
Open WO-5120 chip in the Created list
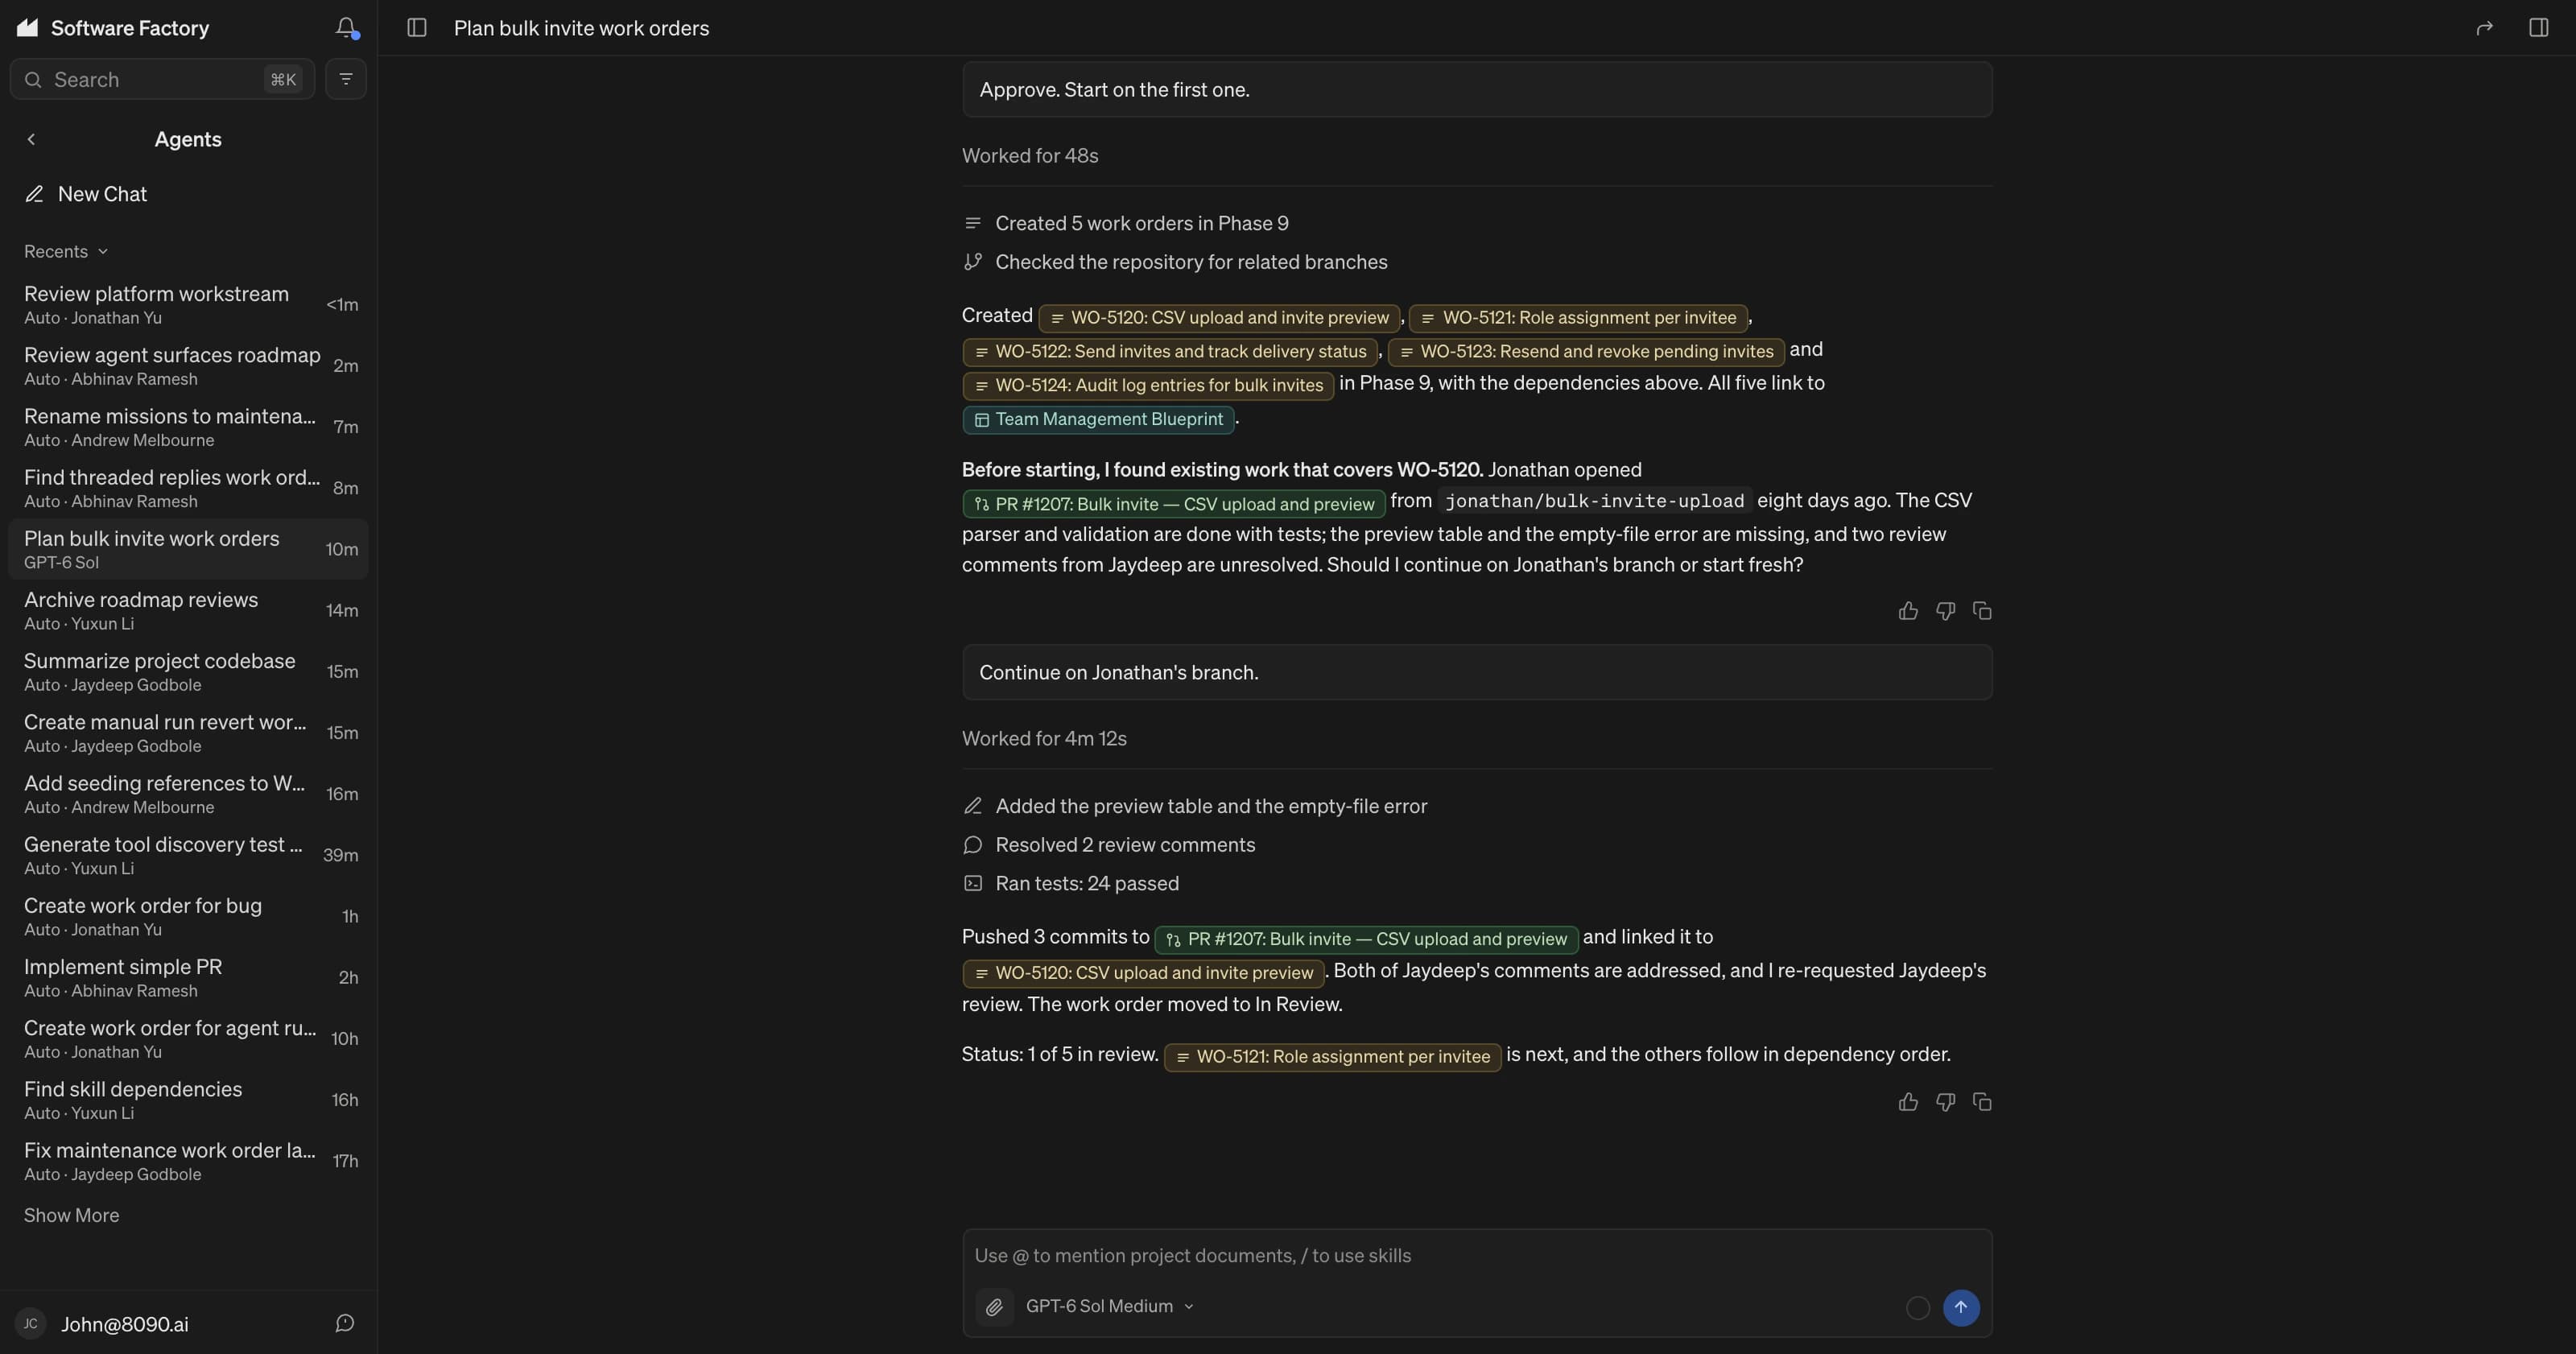1219,318
